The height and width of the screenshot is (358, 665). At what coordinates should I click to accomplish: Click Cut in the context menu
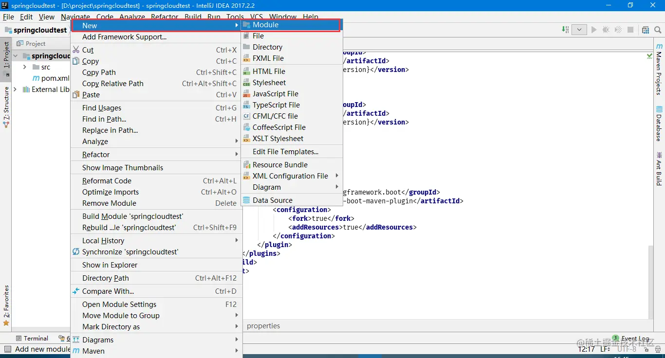(x=156, y=50)
